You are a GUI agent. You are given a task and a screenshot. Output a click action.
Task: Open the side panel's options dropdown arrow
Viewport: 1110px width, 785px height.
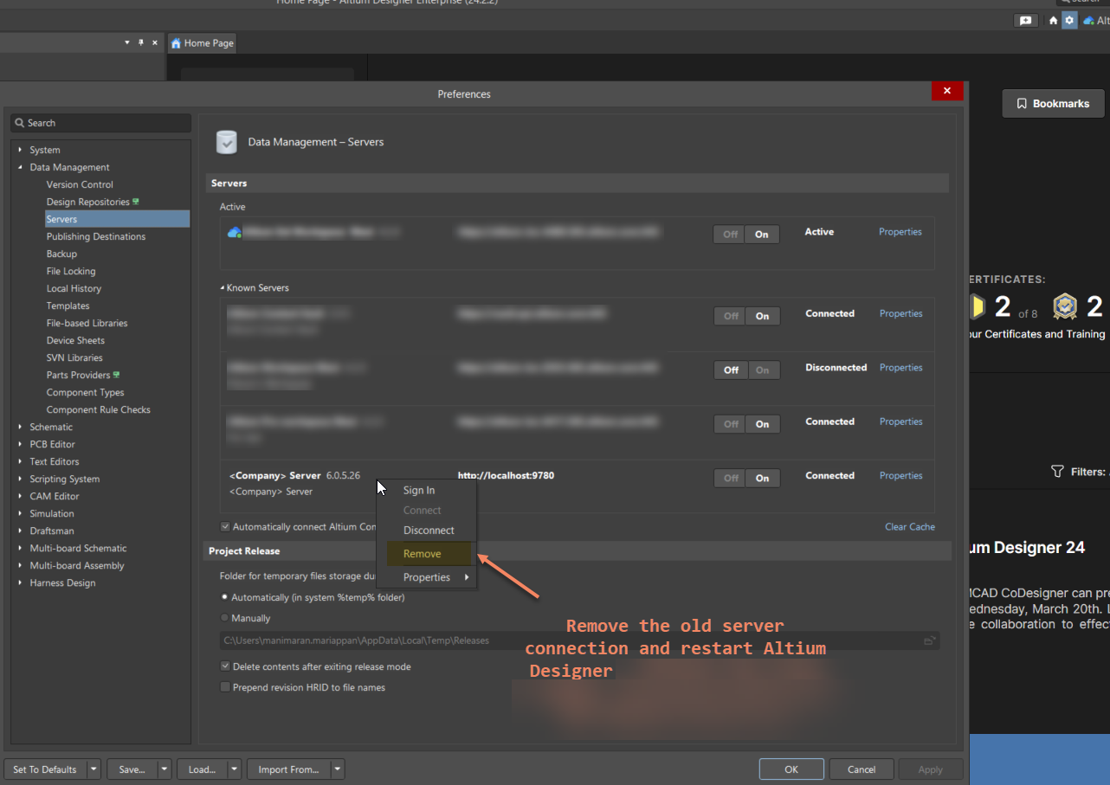click(x=126, y=42)
